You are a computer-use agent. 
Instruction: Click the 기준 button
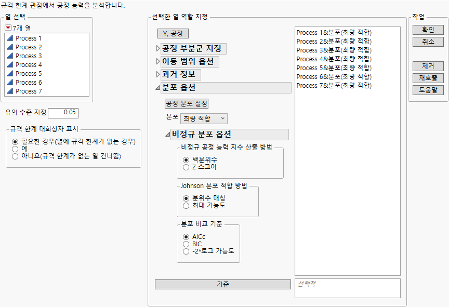tap(222, 284)
